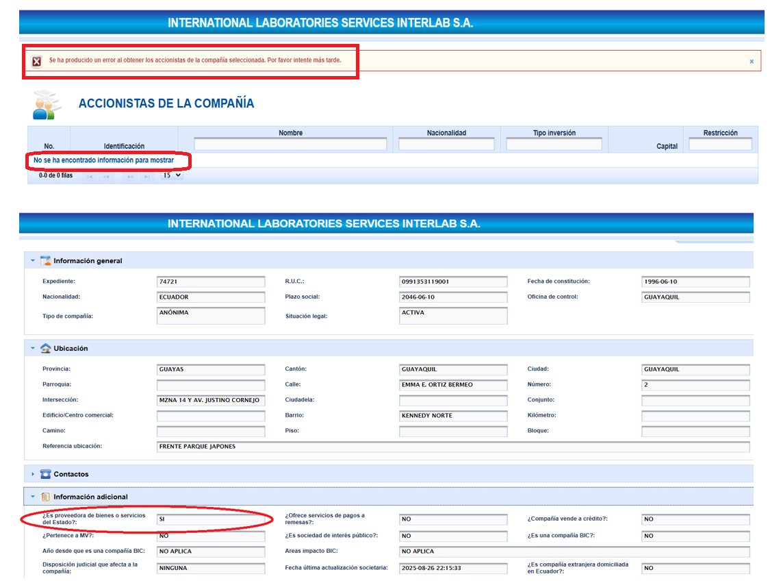Click the Plazo social field 2046-06-10

(453, 297)
